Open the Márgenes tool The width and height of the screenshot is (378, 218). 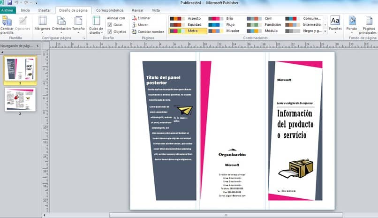click(x=42, y=21)
